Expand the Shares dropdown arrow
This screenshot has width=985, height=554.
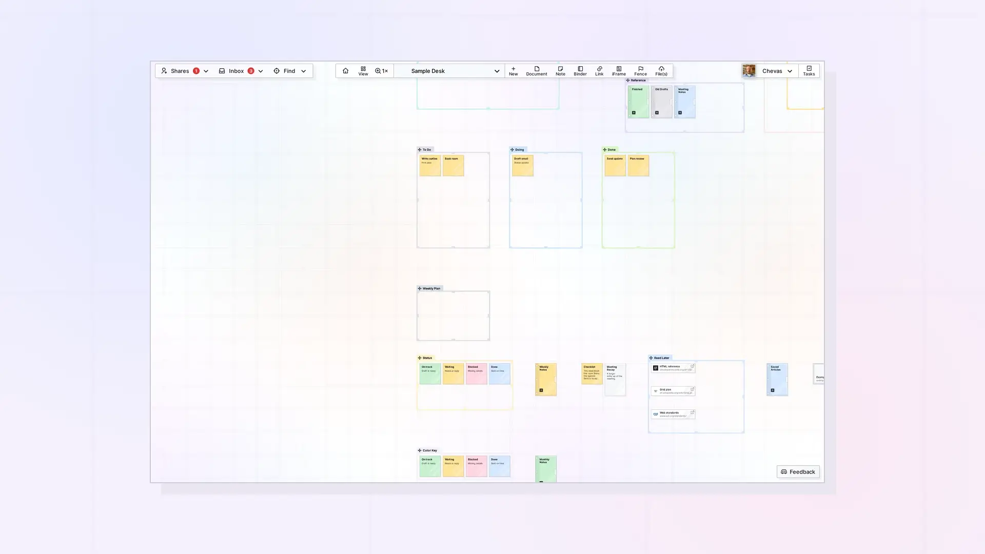(206, 71)
